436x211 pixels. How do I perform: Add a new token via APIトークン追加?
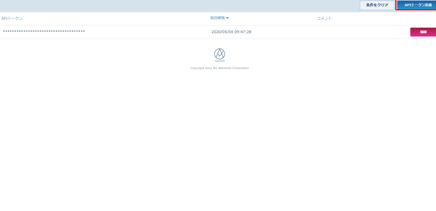tap(416, 5)
